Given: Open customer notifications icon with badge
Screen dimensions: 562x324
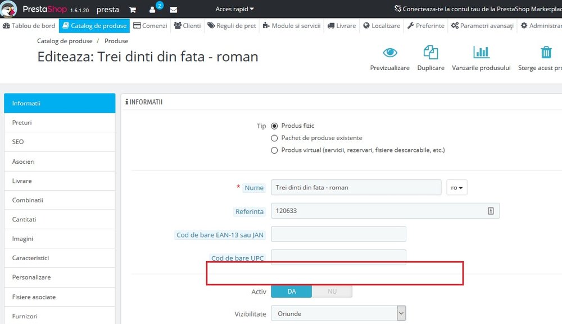Looking at the screenshot, I should tap(155, 8).
